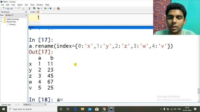This screenshot has height=112, width=200.
Task: Click the Find toolbar icon
Action: point(34,8)
